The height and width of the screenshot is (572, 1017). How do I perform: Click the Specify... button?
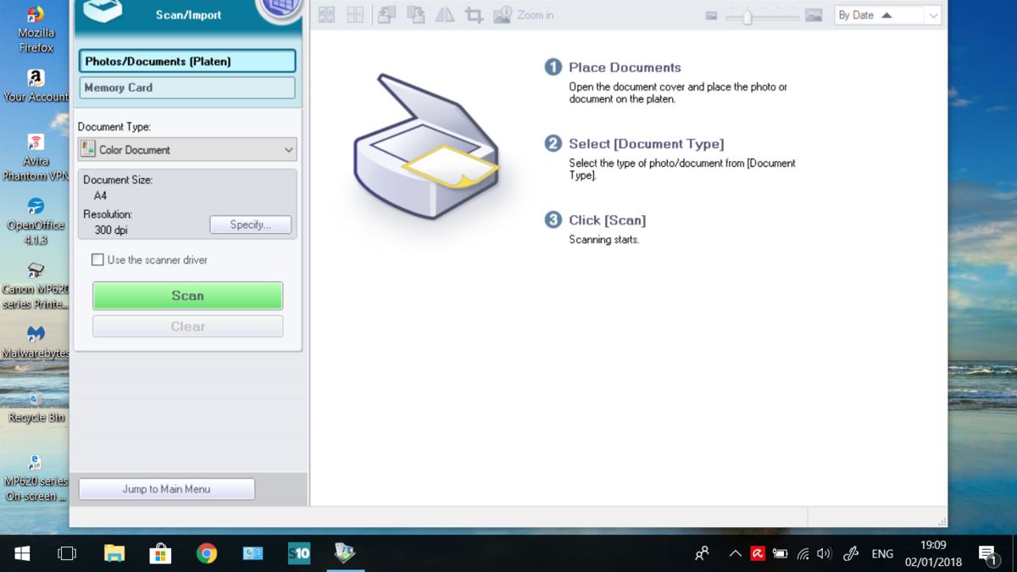[x=250, y=225]
